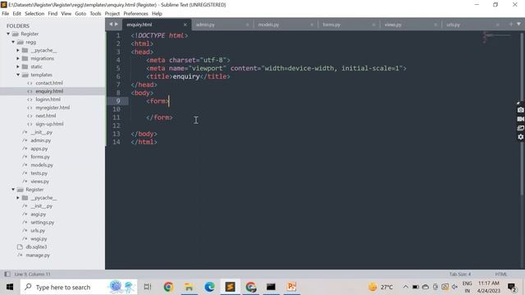
Task: Go to previous tab with left arrow
Action: coord(111,24)
